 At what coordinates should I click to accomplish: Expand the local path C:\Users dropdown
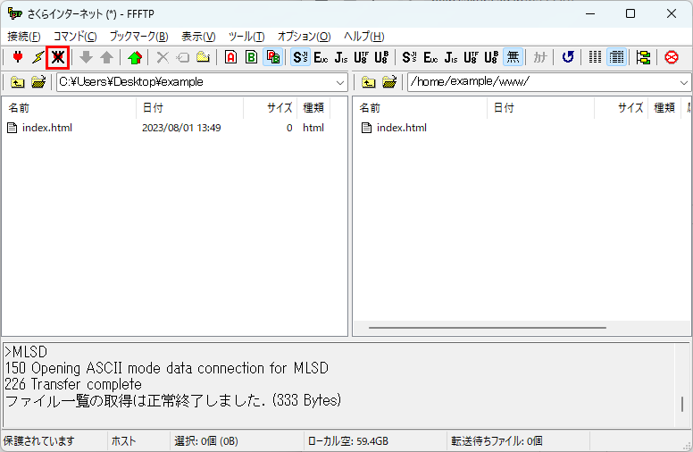[x=340, y=82]
